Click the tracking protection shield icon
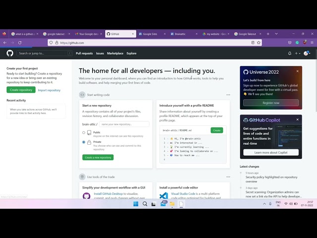The height and width of the screenshot is (238, 317). tap(51, 43)
